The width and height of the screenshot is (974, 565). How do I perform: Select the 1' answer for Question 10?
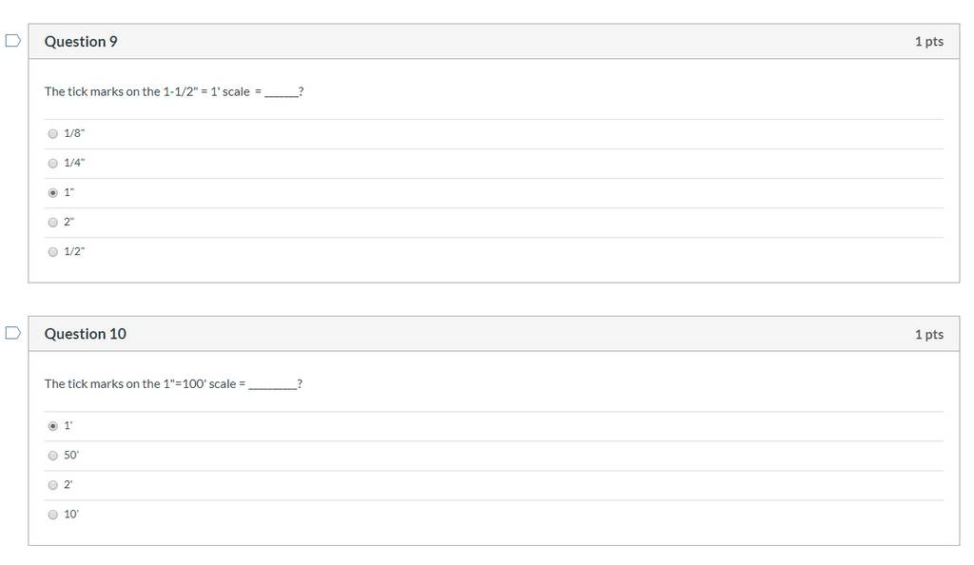coord(53,426)
